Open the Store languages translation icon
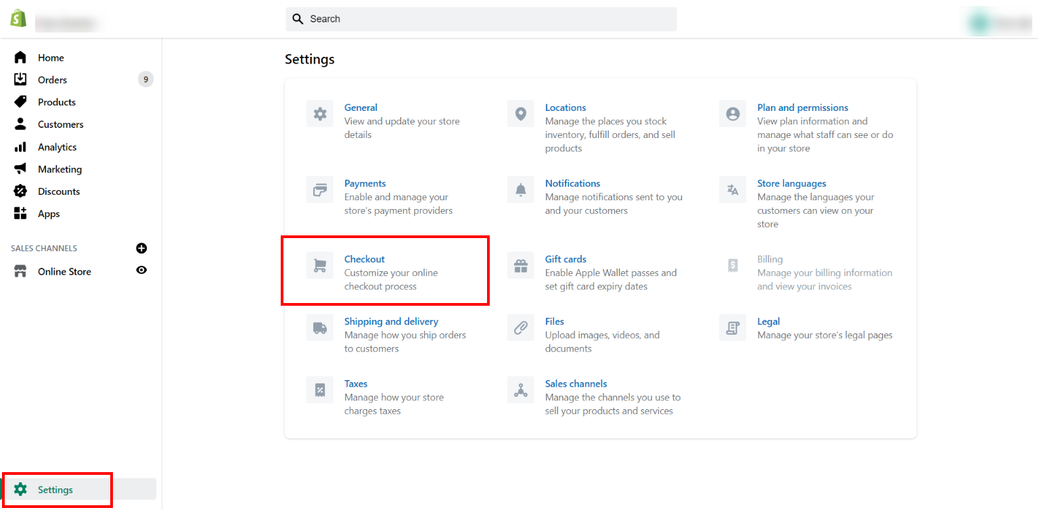Image resolution: width=1039 pixels, height=510 pixels. pos(733,189)
